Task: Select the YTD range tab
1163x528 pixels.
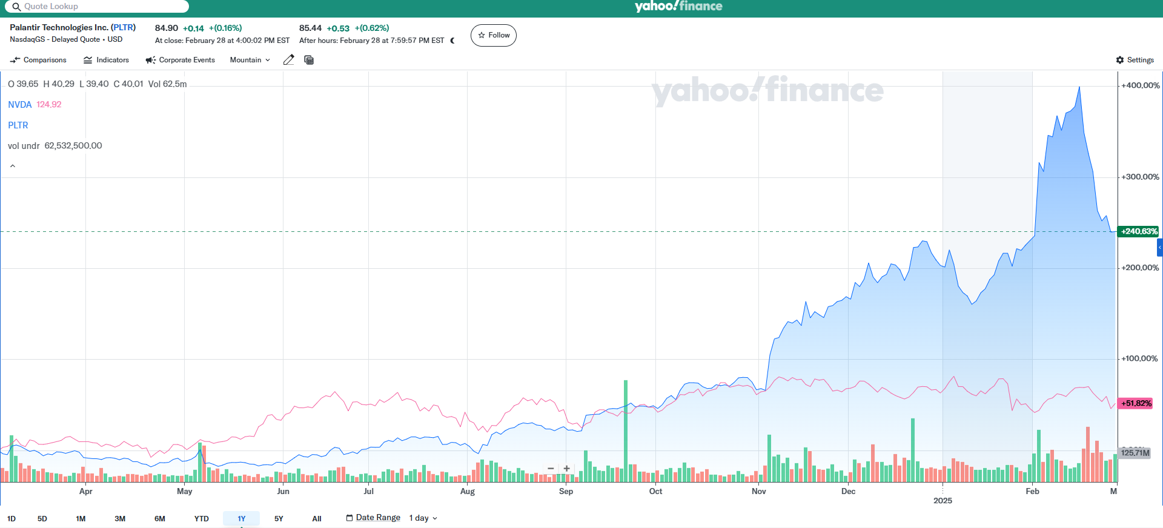Action: coord(201,519)
